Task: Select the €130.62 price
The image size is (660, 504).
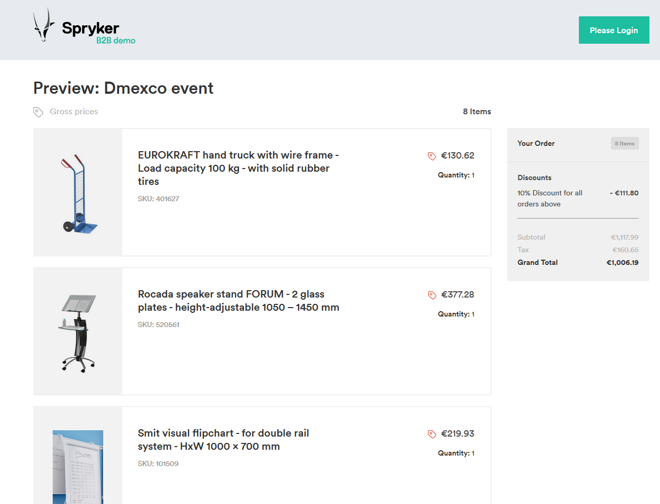Action: (x=458, y=155)
